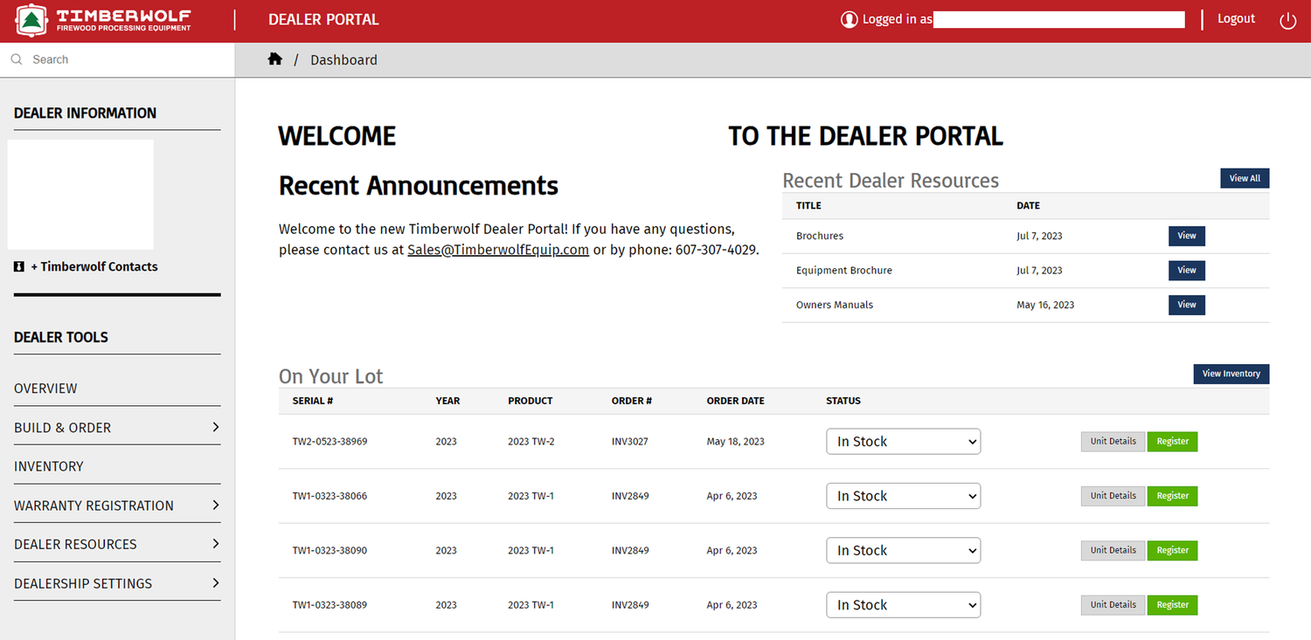Image resolution: width=1311 pixels, height=640 pixels.
Task: Open Unit Details for TW1-0323-38066
Action: pos(1113,496)
